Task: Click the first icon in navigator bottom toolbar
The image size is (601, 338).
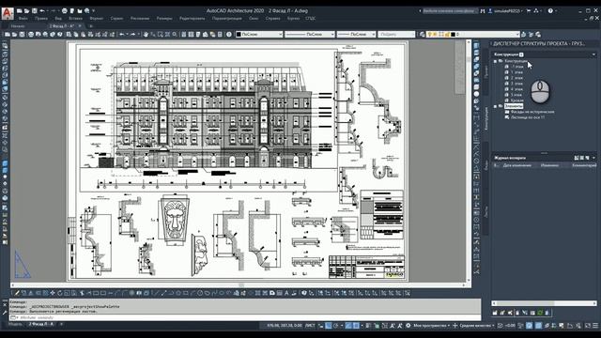Action: (x=495, y=313)
